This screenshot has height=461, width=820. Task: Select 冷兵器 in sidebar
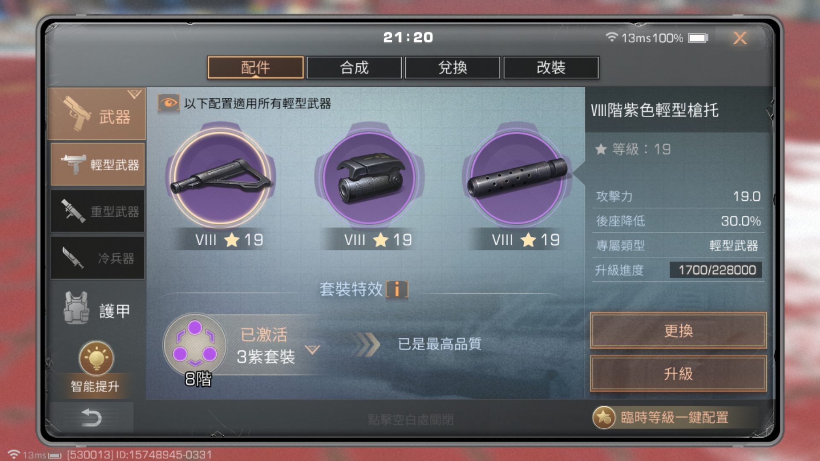(97, 258)
